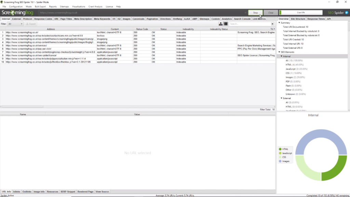The image size is (350, 197).
Task: Click the blue Images legend swatch
Action: [280, 161]
